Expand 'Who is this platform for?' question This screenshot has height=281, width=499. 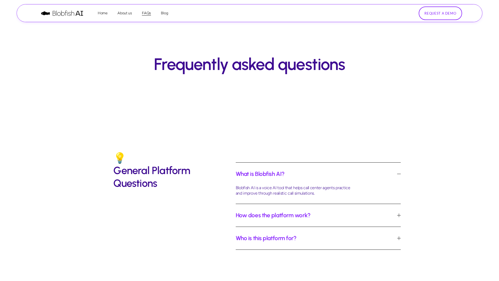point(266,238)
